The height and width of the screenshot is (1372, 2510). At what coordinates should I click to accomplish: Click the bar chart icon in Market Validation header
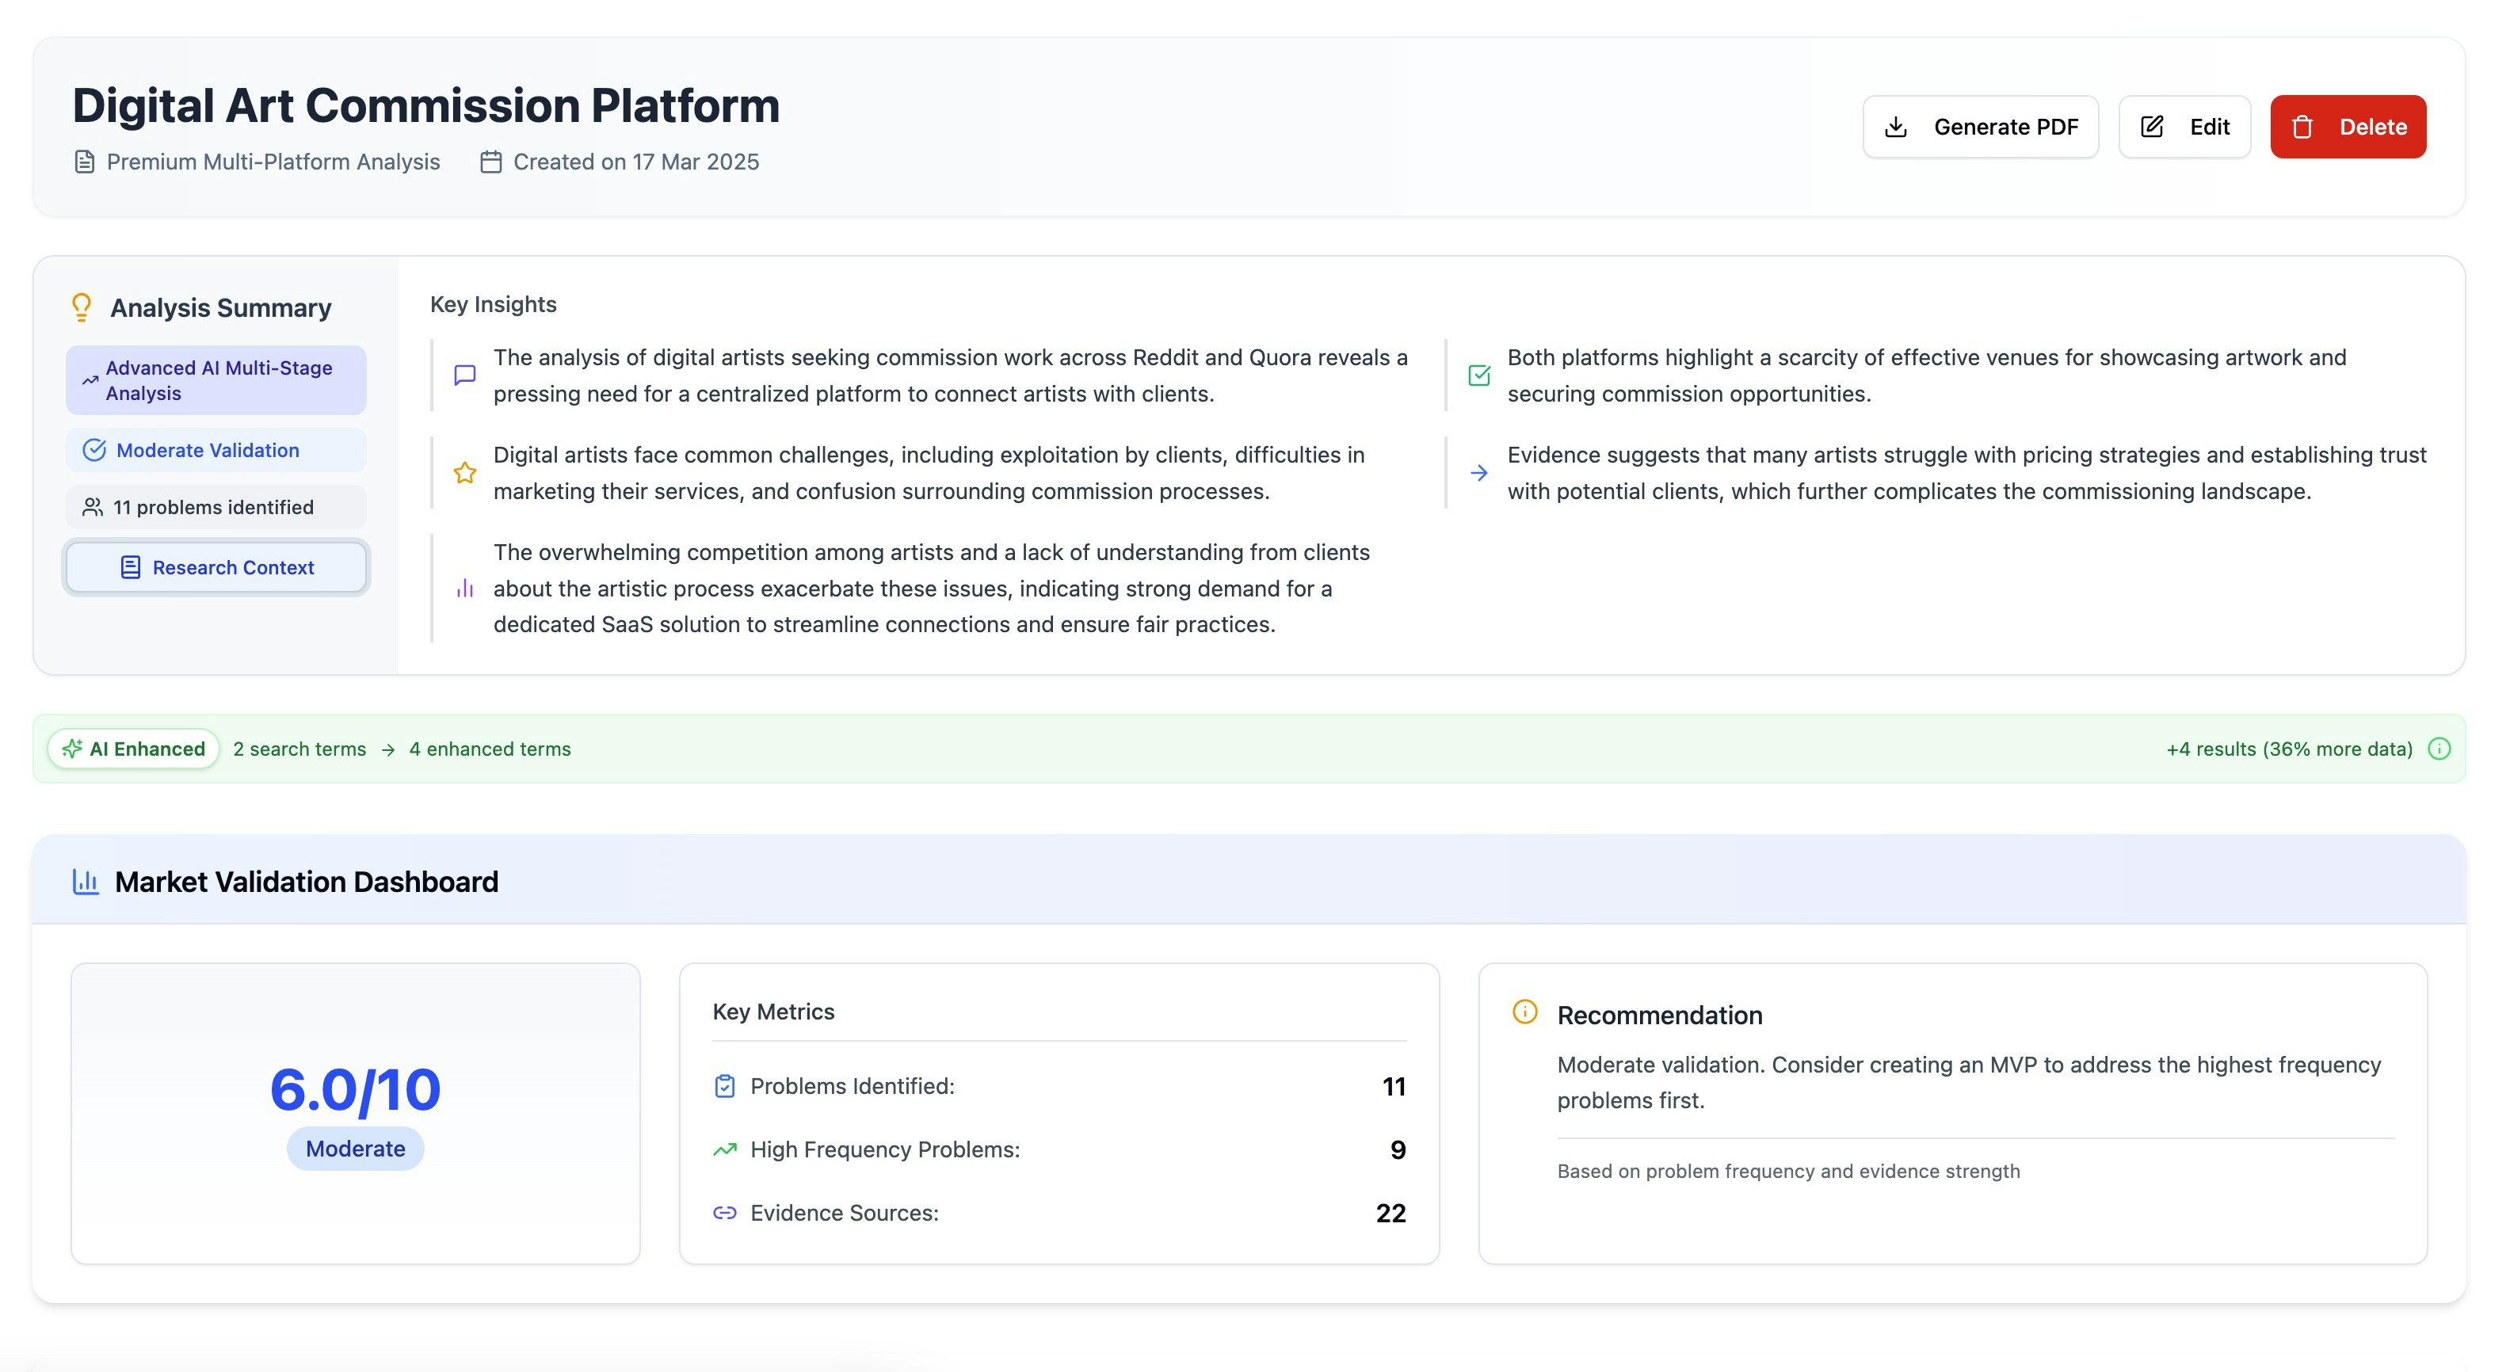point(86,882)
